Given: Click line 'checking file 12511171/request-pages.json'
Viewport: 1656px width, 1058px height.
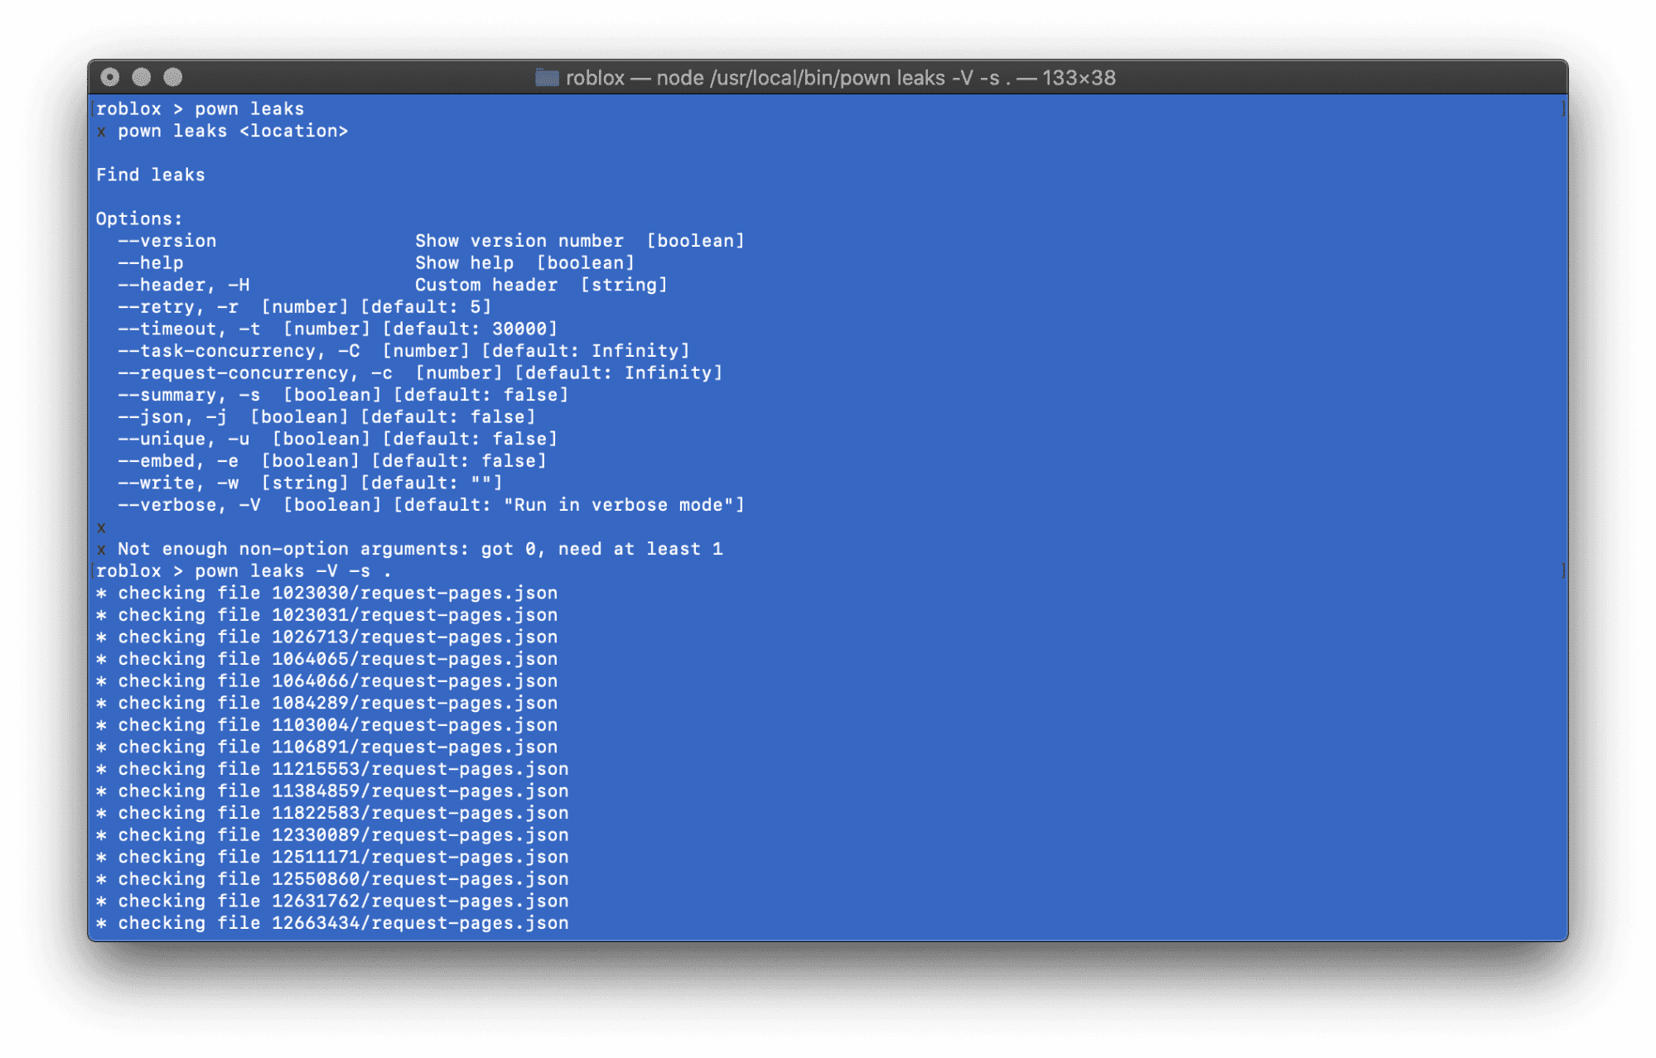Looking at the screenshot, I should pos(332,857).
